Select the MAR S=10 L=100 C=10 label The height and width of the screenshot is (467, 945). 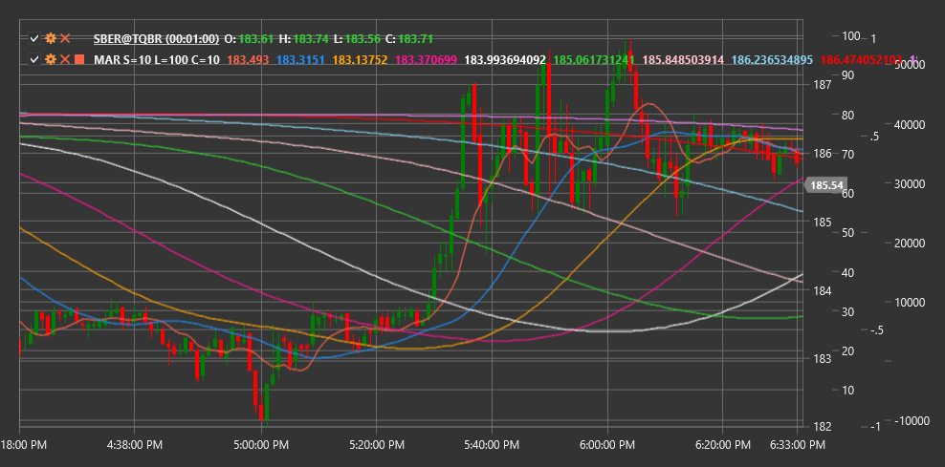(157, 59)
